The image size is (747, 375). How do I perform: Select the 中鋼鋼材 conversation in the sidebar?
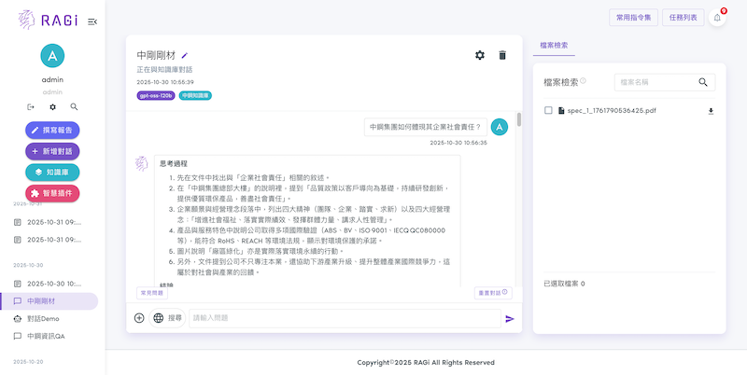pyautogui.click(x=49, y=301)
